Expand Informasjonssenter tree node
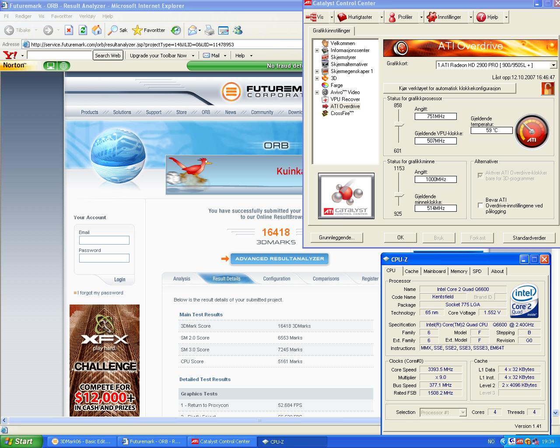560x448 pixels. [317, 50]
